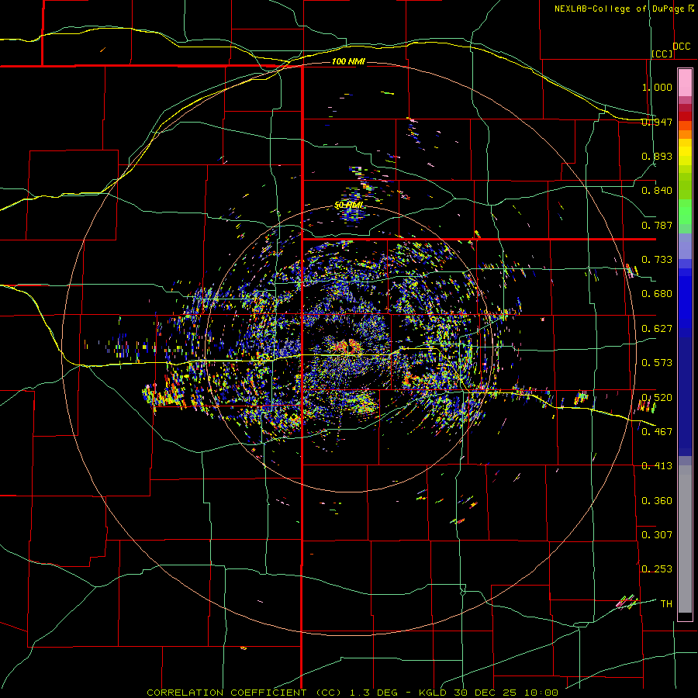Click the 0.733 scale value

pyautogui.click(x=657, y=260)
